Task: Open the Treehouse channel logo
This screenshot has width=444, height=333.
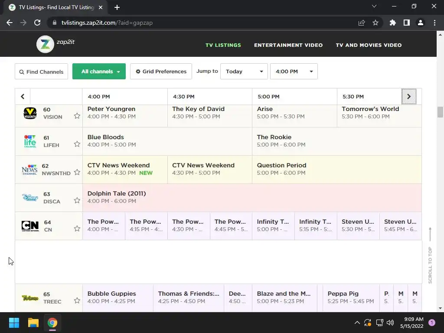Action: click(x=30, y=298)
